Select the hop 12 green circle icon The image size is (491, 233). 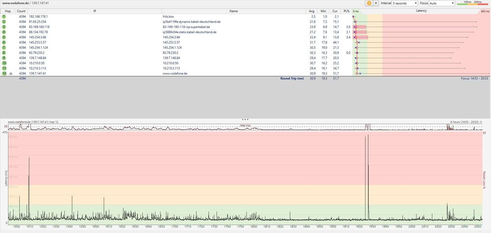point(4,73)
